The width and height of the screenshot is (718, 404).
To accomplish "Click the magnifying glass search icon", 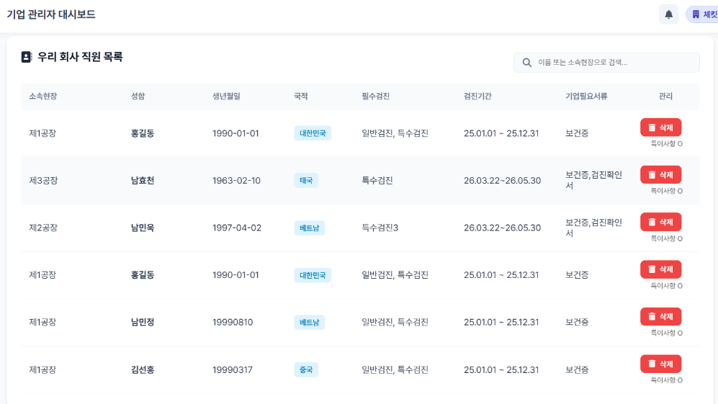I will [x=526, y=63].
